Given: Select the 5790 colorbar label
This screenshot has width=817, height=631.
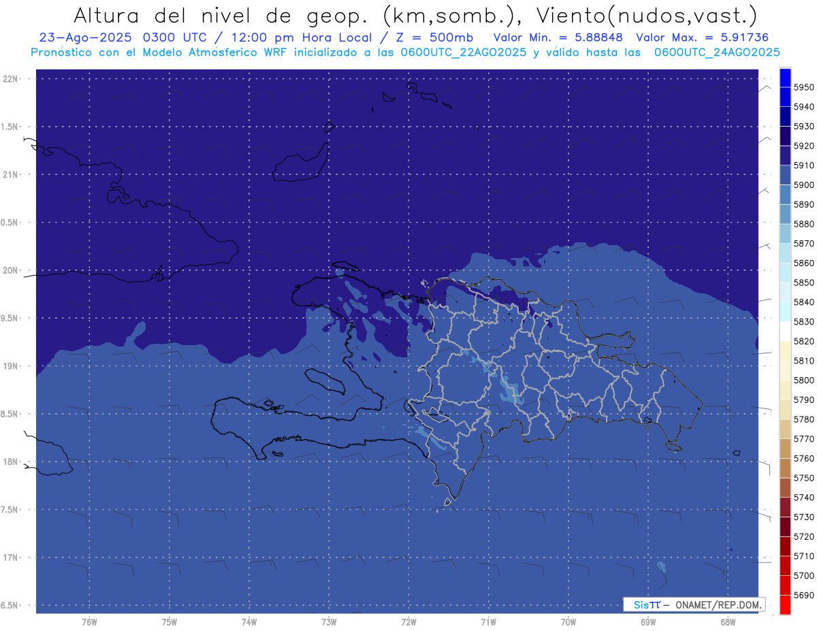Looking at the screenshot, I should [x=803, y=400].
